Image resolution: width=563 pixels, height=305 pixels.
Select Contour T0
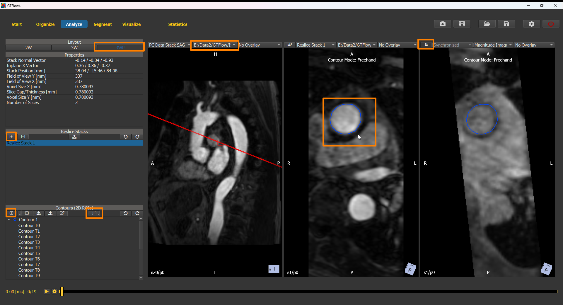(x=29, y=226)
